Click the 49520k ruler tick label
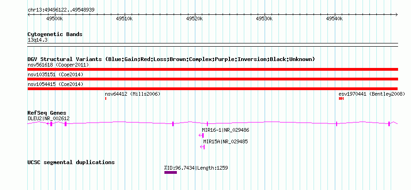 click(194, 19)
